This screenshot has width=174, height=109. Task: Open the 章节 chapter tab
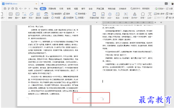click(x=83, y=9)
